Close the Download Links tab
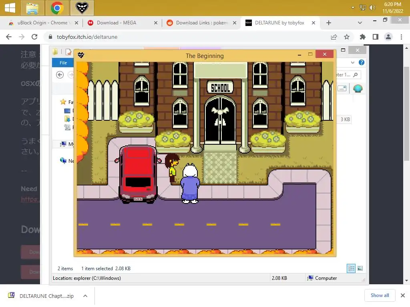The height and width of the screenshot is (307, 410). pos(235,23)
